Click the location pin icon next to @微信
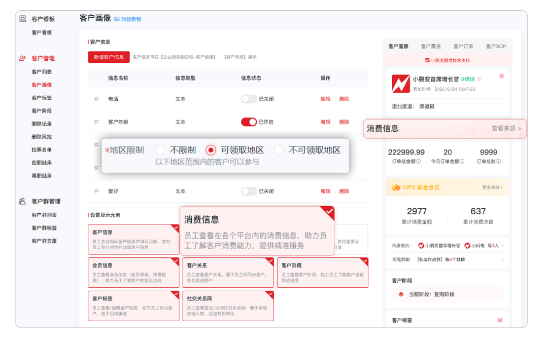The width and height of the screenshot is (548, 348). pos(479,80)
